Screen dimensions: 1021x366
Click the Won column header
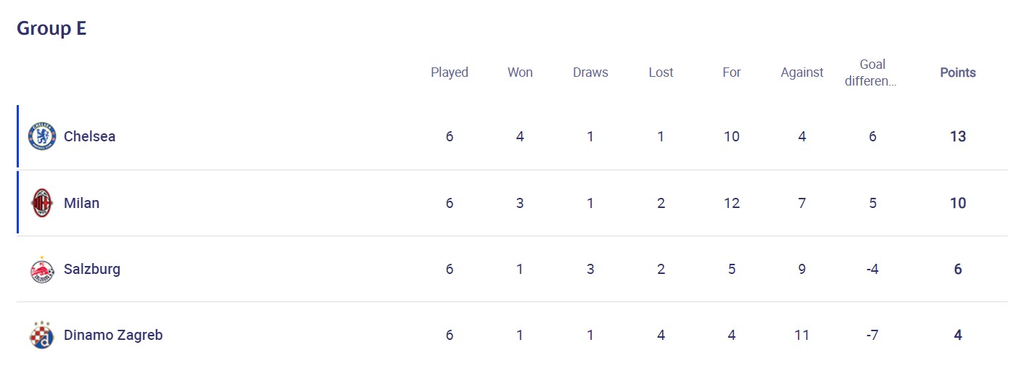(x=520, y=72)
